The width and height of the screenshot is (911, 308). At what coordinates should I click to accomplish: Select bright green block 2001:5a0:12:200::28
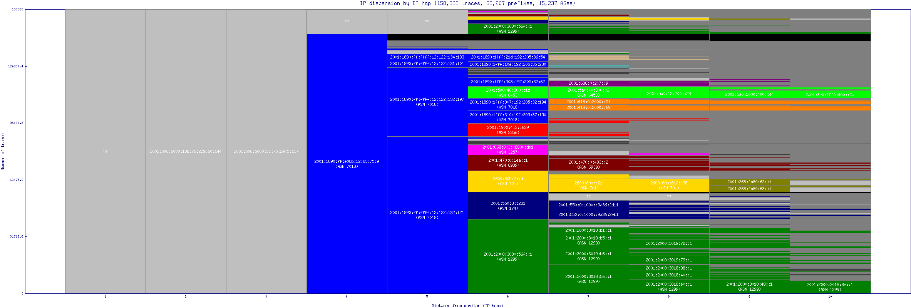(669, 94)
